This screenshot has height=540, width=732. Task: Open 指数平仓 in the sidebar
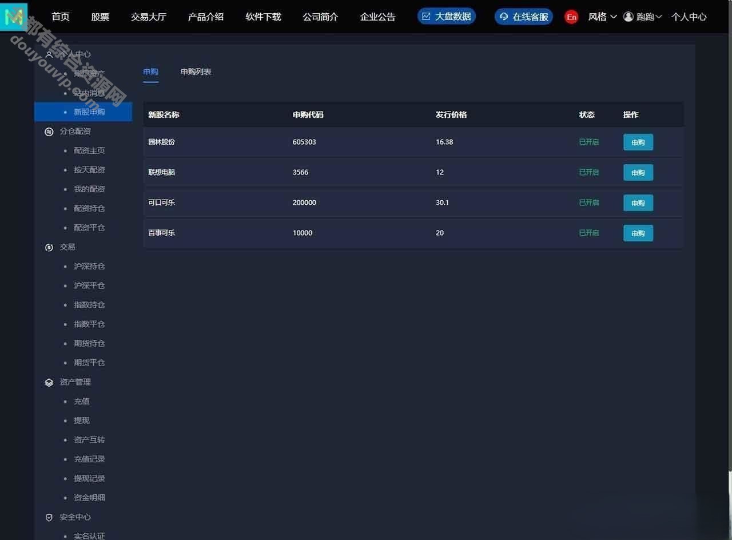point(89,324)
